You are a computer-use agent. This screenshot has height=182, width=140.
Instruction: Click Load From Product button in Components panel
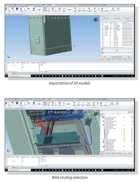pyautogui.click(x=127, y=18)
